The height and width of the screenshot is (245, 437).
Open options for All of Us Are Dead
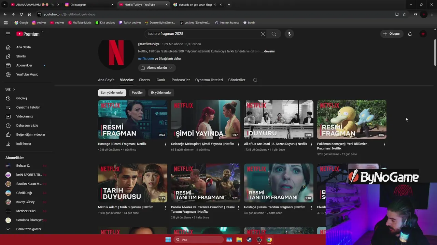coord(311,145)
